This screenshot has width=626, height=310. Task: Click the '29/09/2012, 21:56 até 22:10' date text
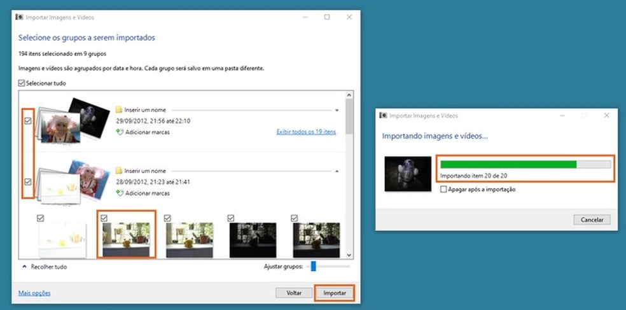(153, 121)
